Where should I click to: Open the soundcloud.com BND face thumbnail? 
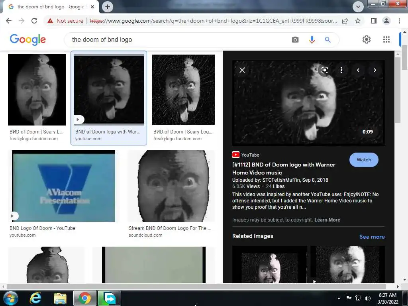(x=171, y=186)
